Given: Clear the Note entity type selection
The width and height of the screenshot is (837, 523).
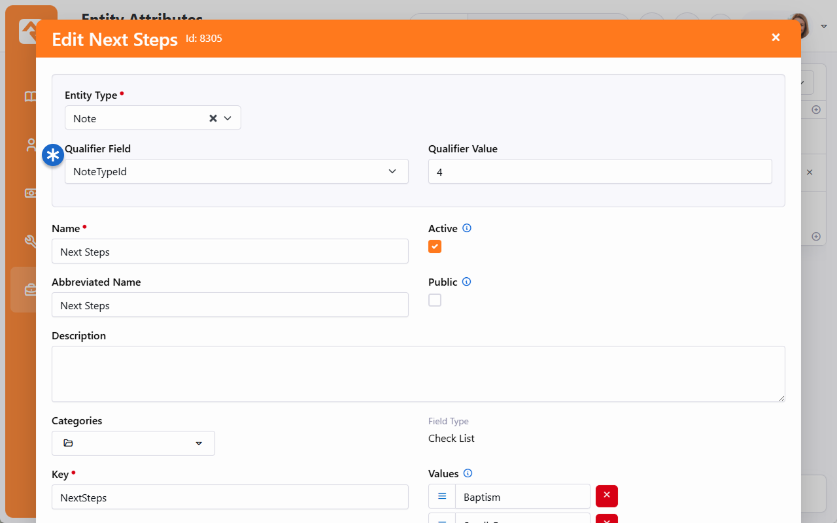Looking at the screenshot, I should [213, 118].
